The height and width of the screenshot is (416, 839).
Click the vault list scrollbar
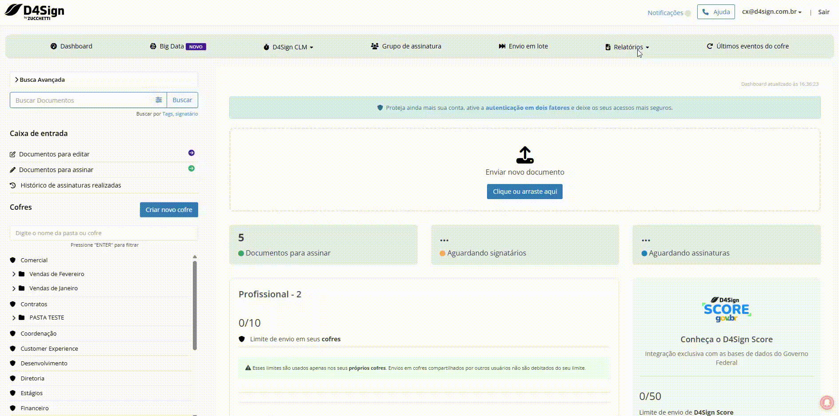click(195, 305)
